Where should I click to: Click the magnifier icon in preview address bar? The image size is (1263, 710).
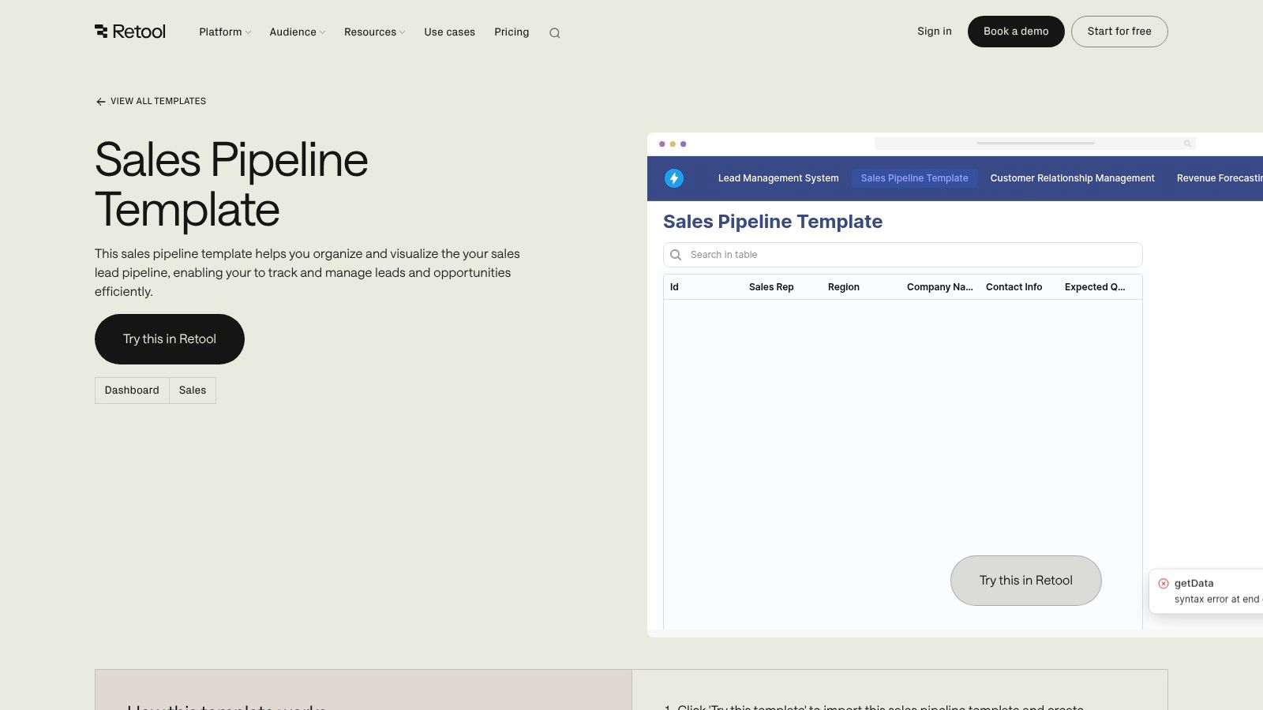coord(1187,144)
